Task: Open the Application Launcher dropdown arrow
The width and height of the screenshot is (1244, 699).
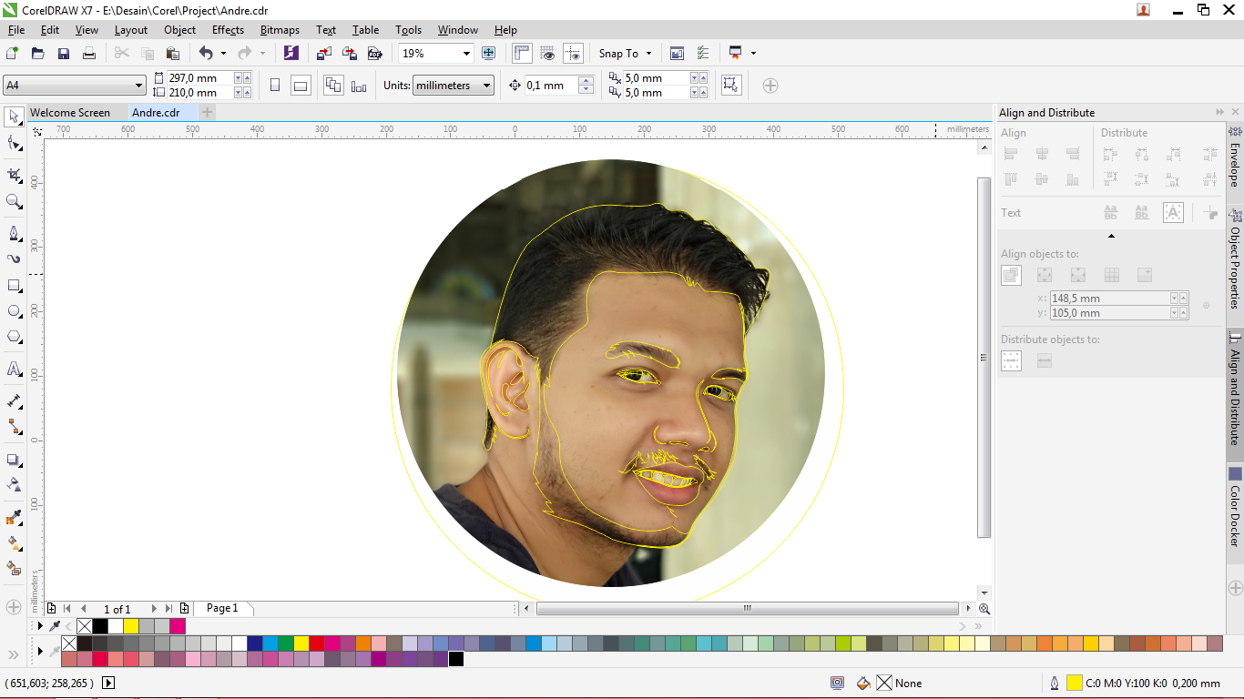Action: coord(753,54)
